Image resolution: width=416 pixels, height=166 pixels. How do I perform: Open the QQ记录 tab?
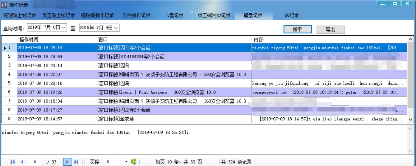292,15
